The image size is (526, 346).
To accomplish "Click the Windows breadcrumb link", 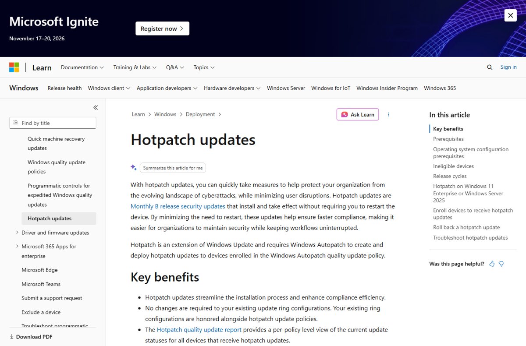I will 165,114.
